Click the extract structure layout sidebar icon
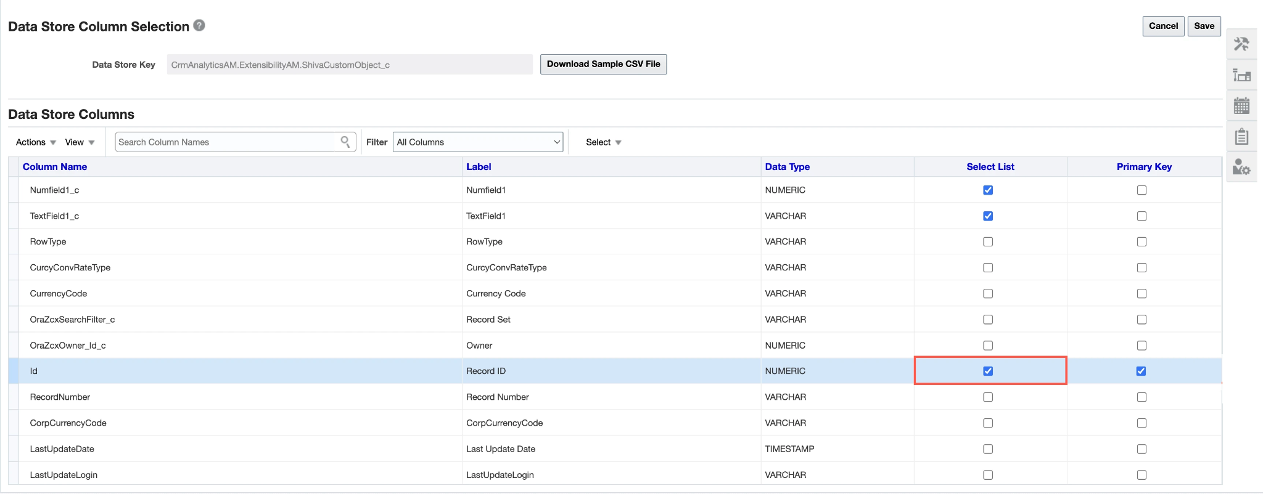1263x494 pixels. [x=1241, y=75]
